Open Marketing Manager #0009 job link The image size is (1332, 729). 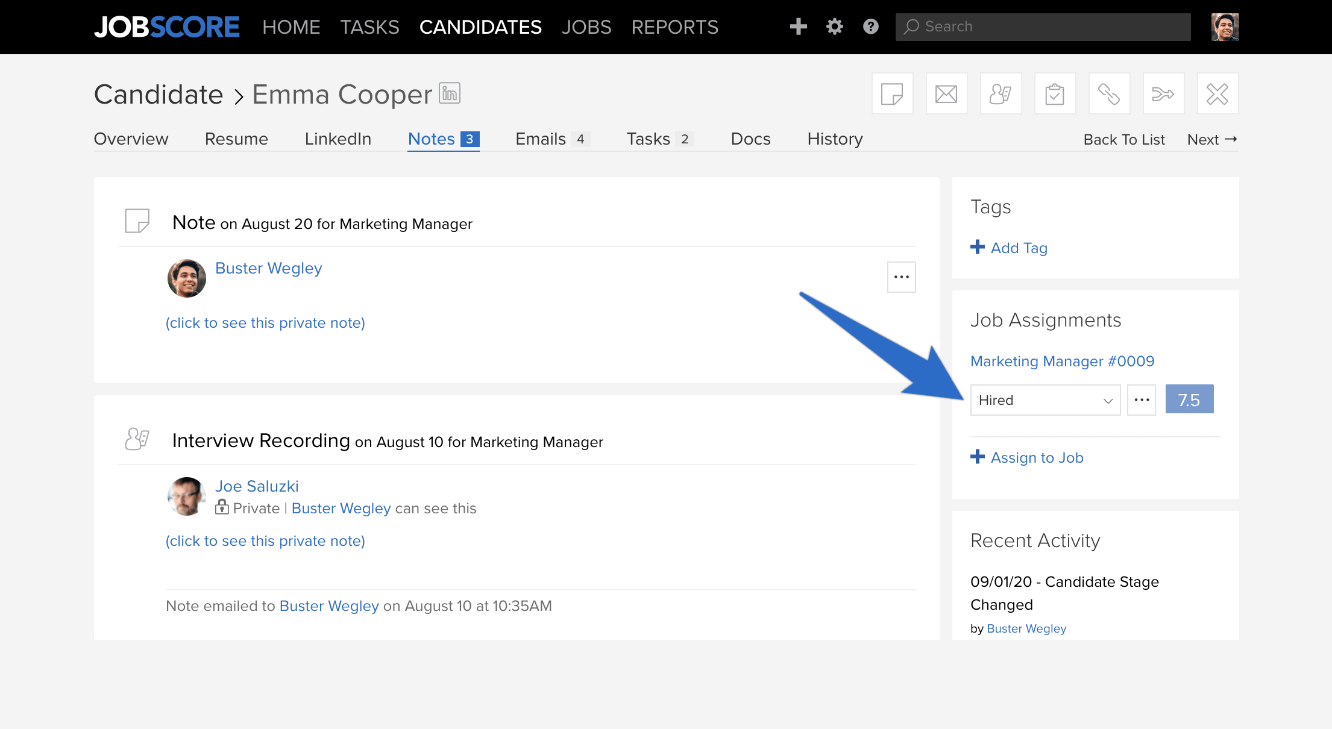[x=1062, y=361]
